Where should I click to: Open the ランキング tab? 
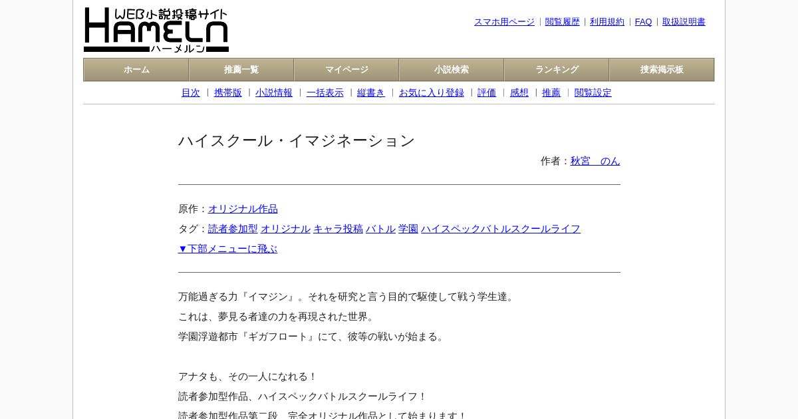tap(557, 70)
